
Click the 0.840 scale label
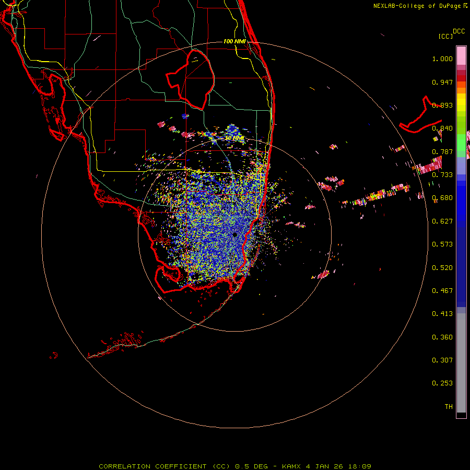click(x=442, y=128)
